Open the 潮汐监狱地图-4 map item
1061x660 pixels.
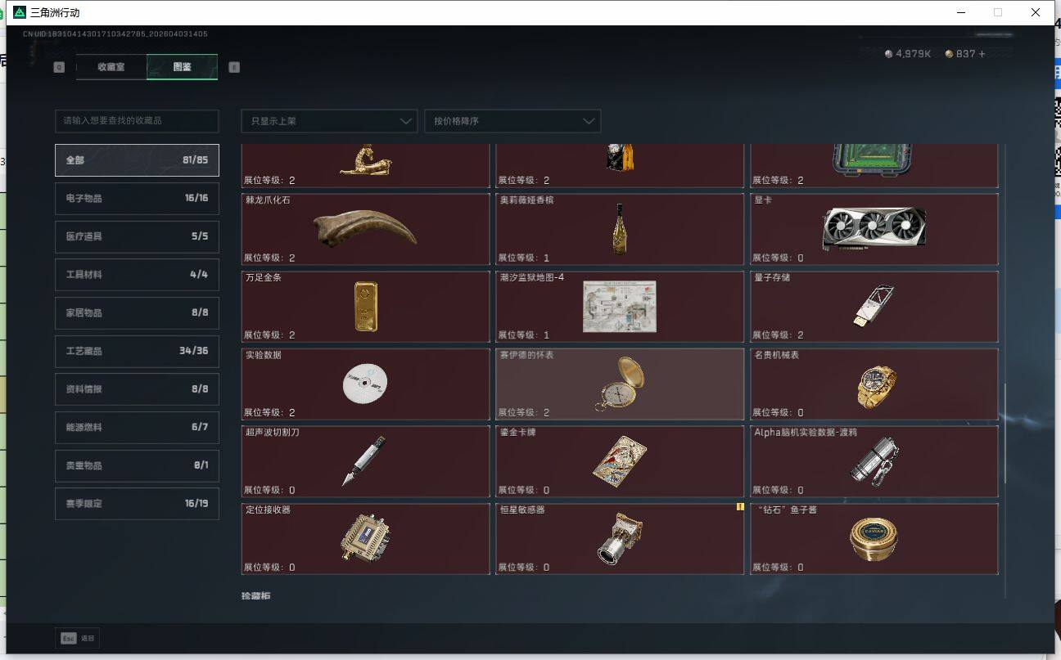pos(620,307)
